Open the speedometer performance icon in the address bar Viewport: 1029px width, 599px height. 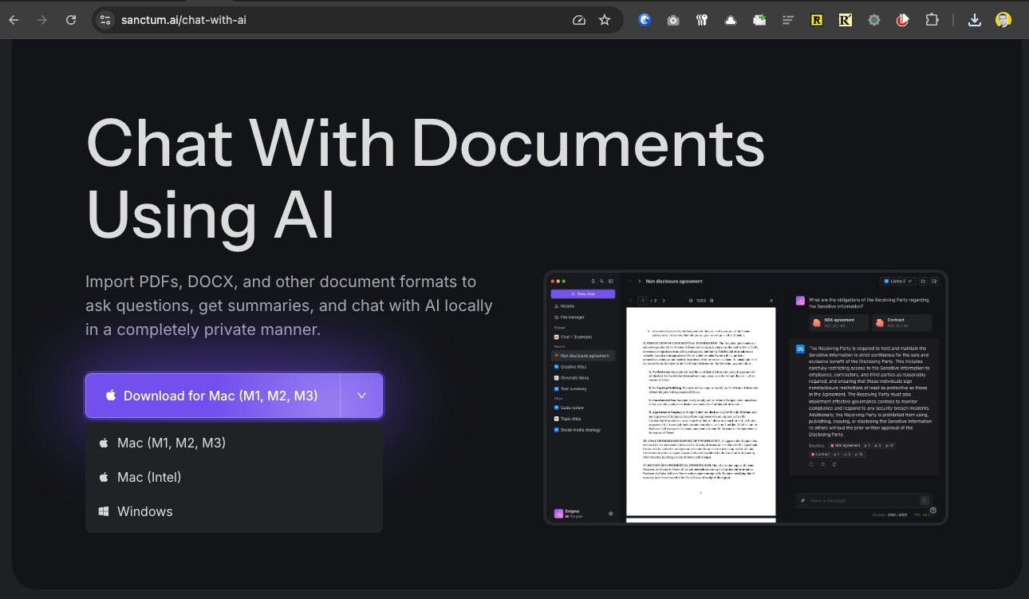(579, 20)
